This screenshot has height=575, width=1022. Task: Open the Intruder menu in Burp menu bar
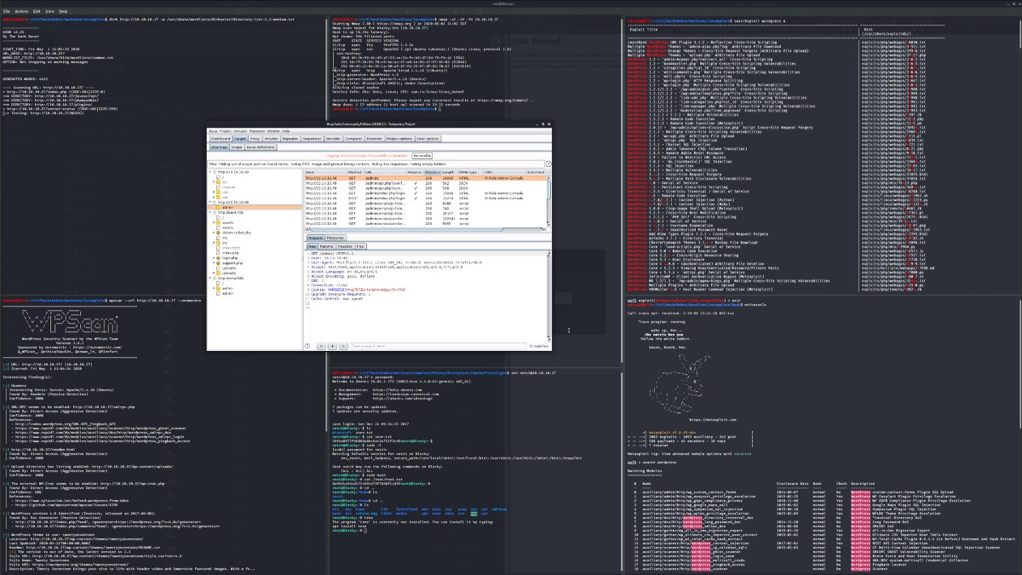tap(240, 131)
